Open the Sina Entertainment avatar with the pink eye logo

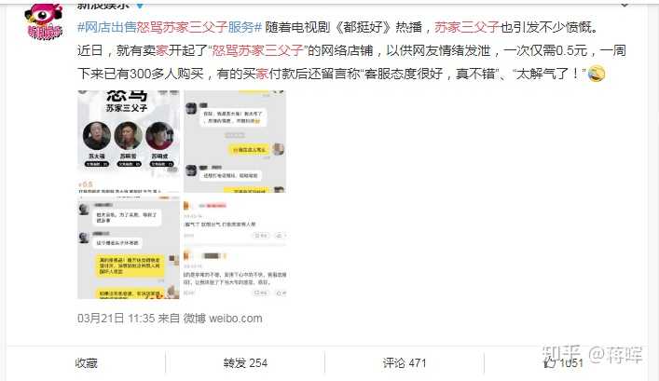point(44,21)
